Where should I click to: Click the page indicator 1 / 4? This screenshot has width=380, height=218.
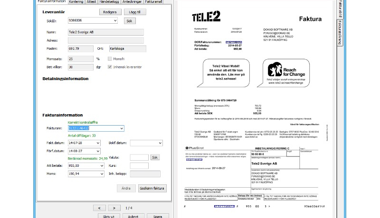[129, 208]
